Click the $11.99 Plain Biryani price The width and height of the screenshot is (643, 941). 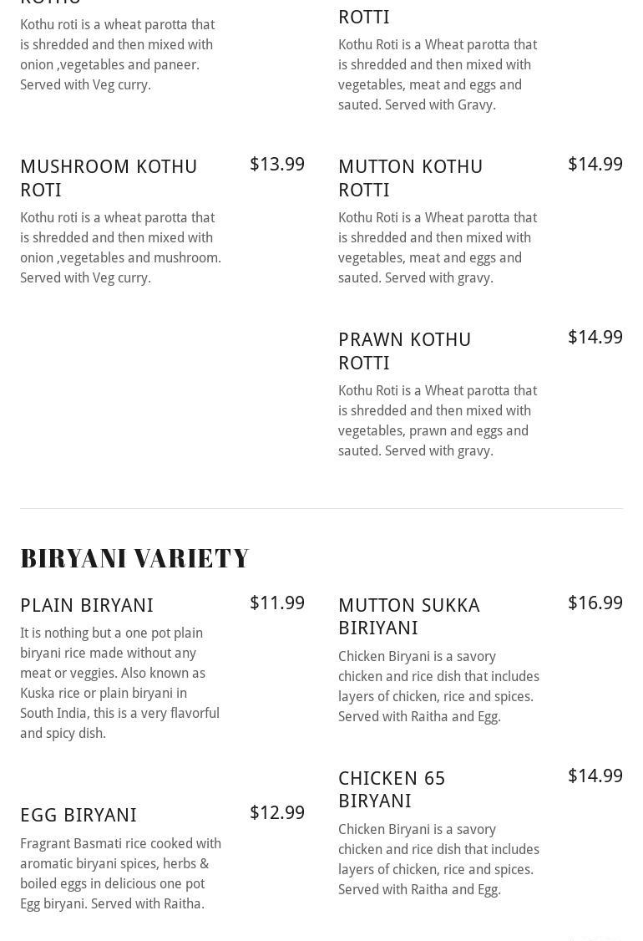point(277,603)
